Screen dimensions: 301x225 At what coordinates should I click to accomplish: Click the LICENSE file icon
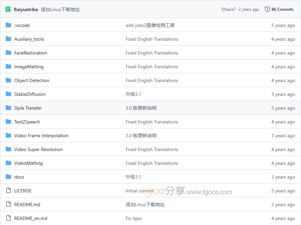8,191
